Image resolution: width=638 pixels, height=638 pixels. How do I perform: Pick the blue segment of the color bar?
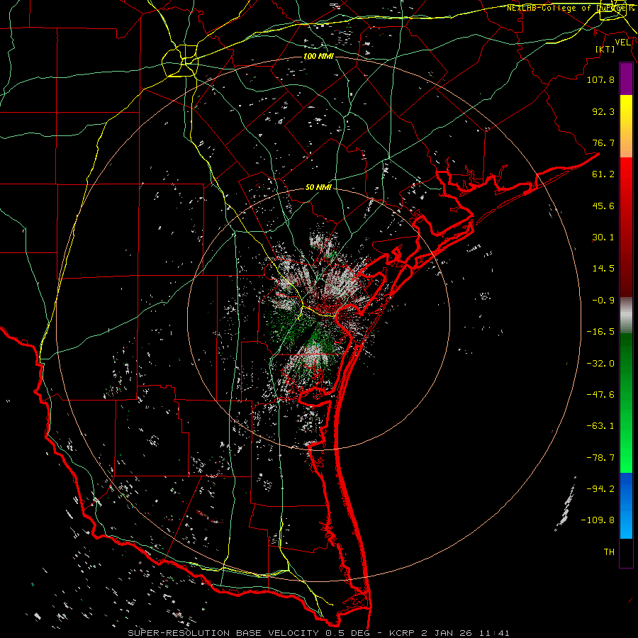[626, 506]
